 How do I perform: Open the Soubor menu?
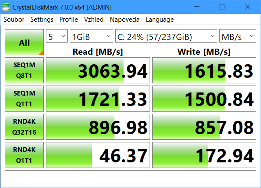[14, 20]
